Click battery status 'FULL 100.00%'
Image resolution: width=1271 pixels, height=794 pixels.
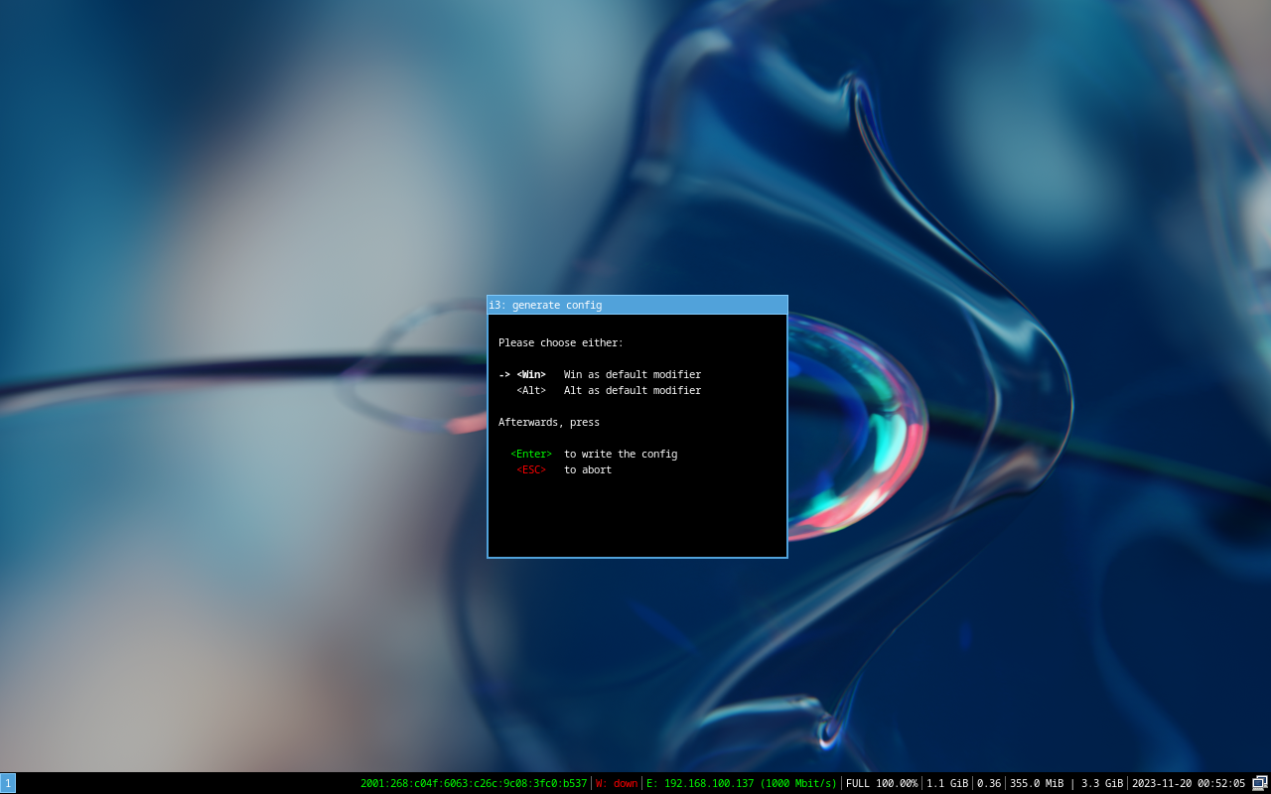point(882,783)
